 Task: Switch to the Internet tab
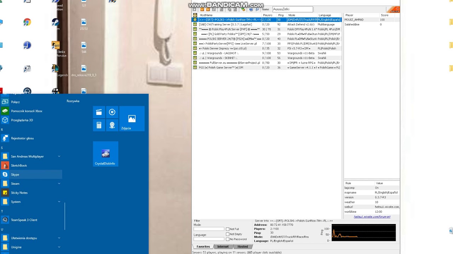(x=223, y=247)
